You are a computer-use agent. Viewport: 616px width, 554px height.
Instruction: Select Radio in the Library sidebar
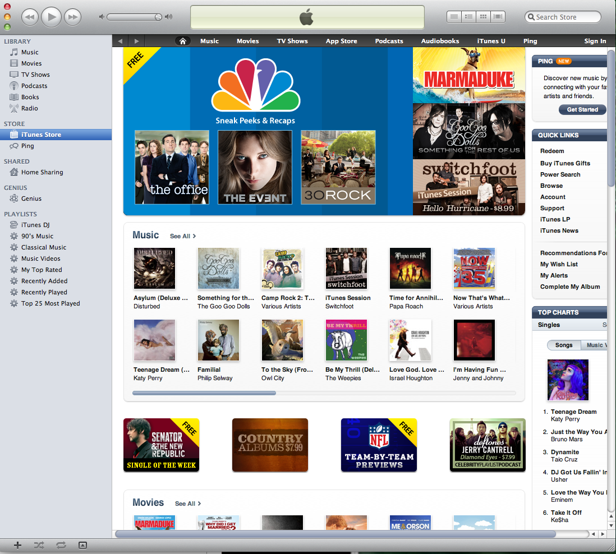[56, 108]
